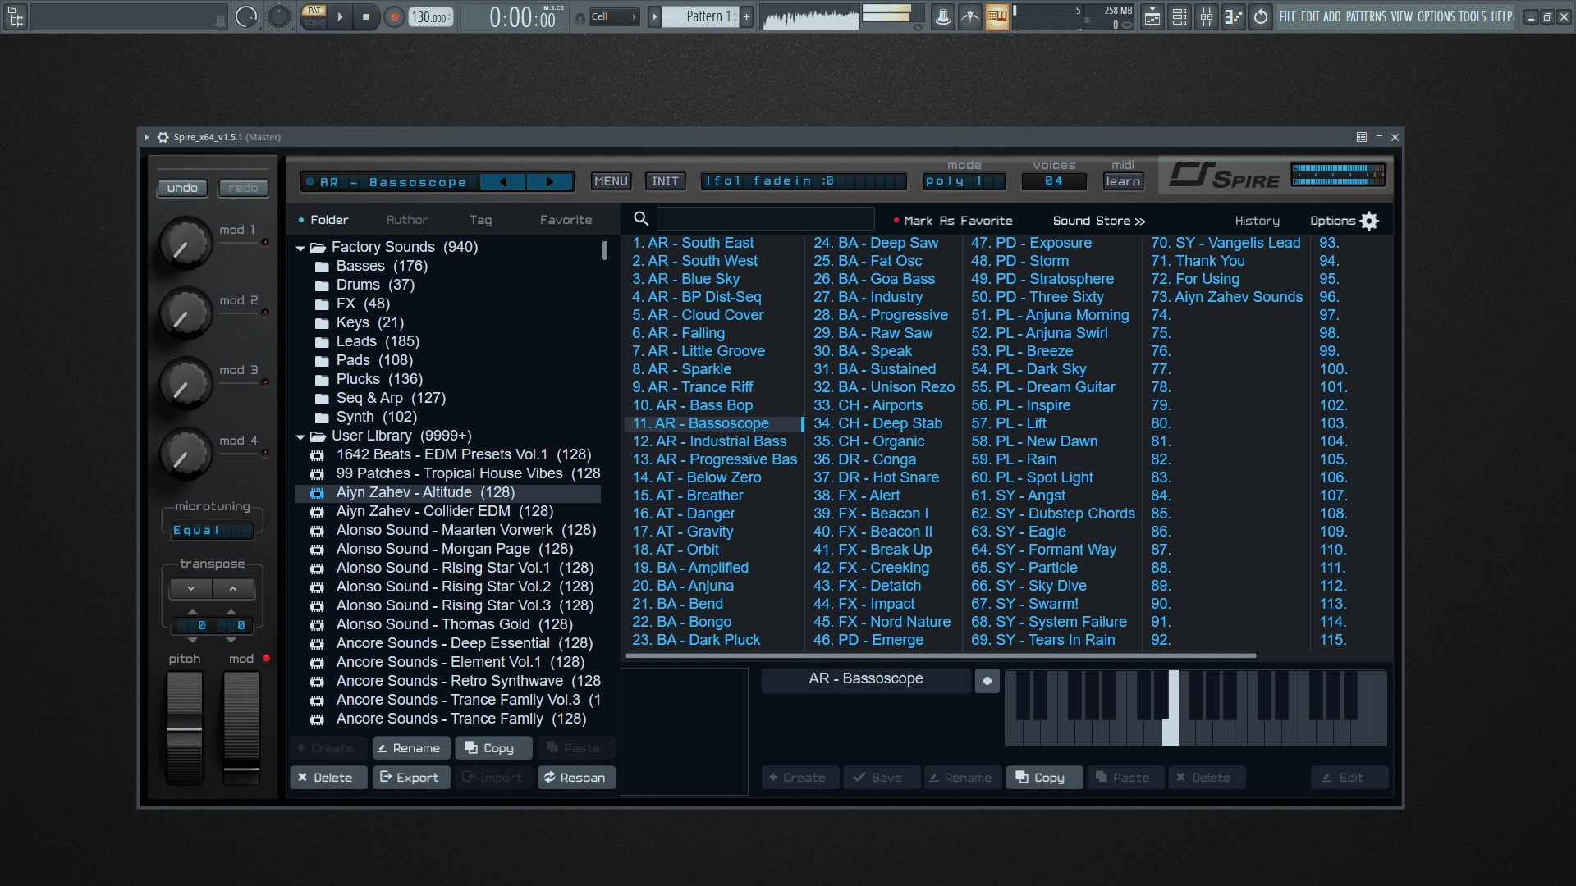Open the poly mode selector
Image resolution: width=1576 pixels, height=886 pixels.
click(964, 181)
